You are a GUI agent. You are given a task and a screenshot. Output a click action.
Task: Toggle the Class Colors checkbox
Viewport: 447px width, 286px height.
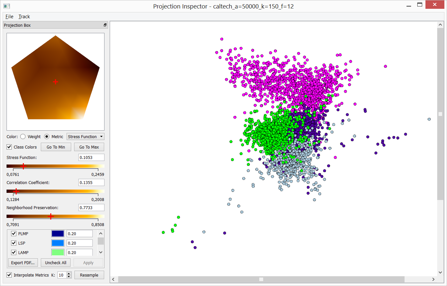(x=9, y=147)
